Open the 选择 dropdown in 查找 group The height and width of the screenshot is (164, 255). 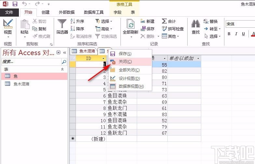click(212, 36)
